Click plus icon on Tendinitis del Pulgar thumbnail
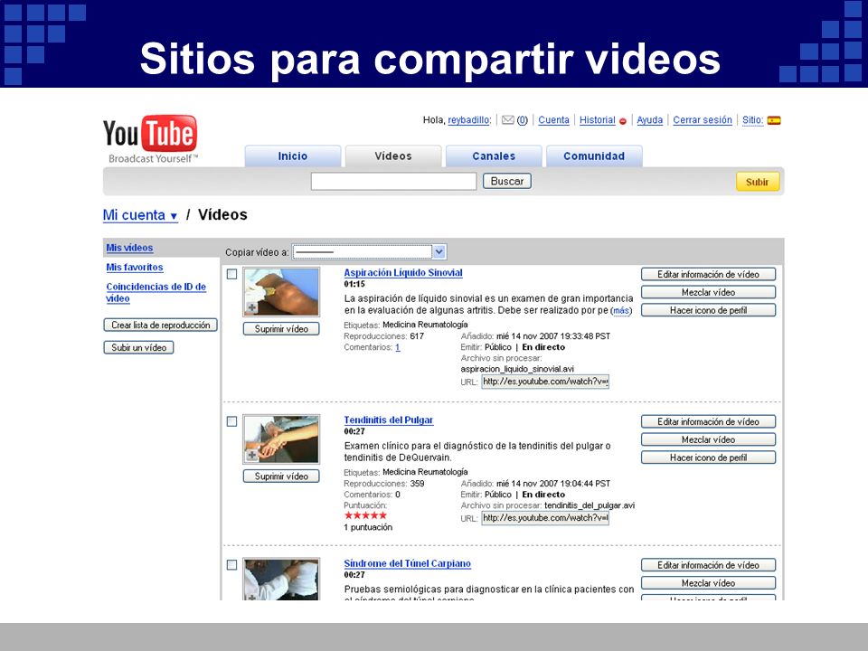This screenshot has height=651, width=868. pyautogui.click(x=252, y=455)
